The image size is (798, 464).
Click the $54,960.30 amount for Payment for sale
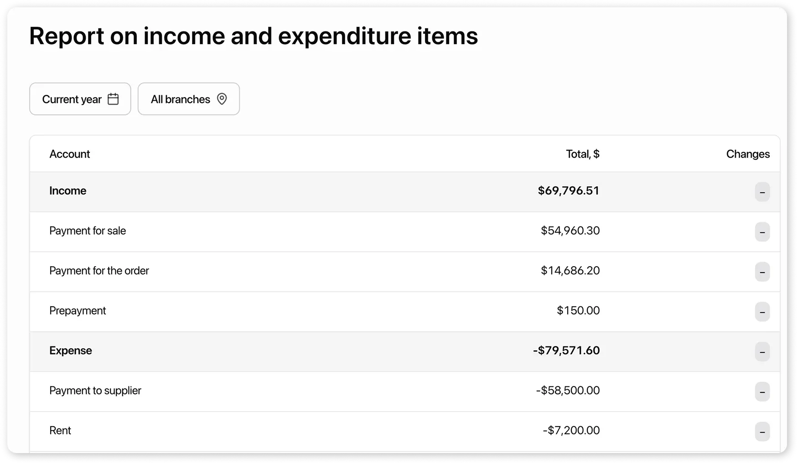pos(570,231)
